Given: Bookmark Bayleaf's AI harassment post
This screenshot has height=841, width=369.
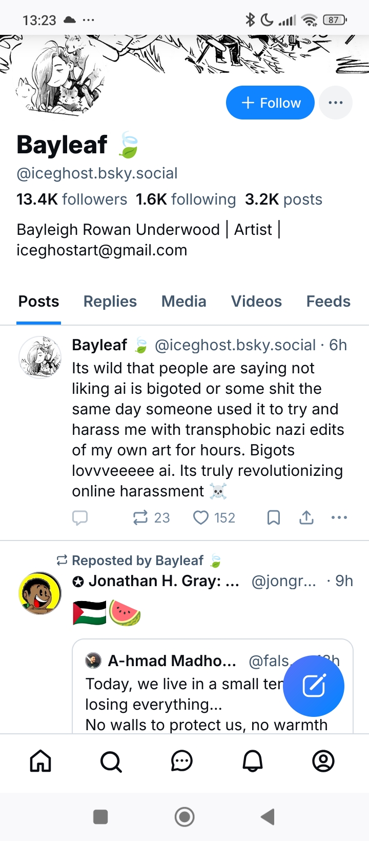Looking at the screenshot, I should coord(274,518).
